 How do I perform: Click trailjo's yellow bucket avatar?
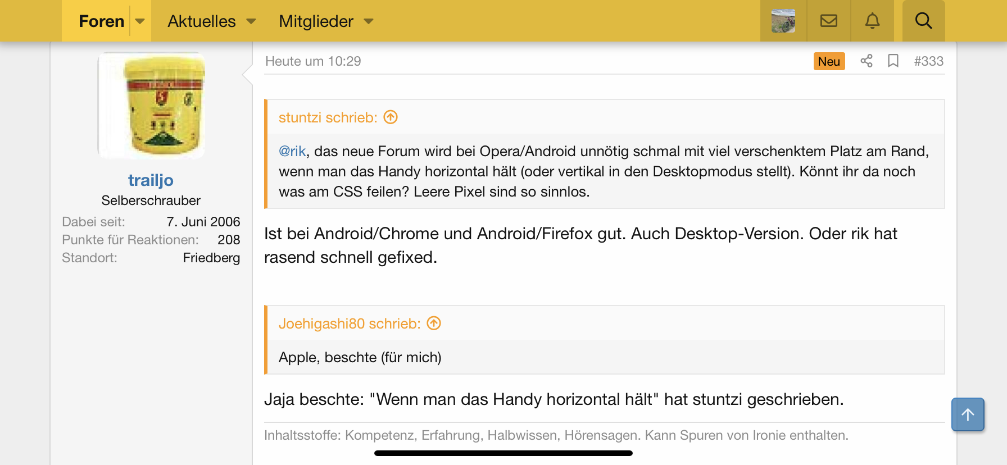[151, 106]
